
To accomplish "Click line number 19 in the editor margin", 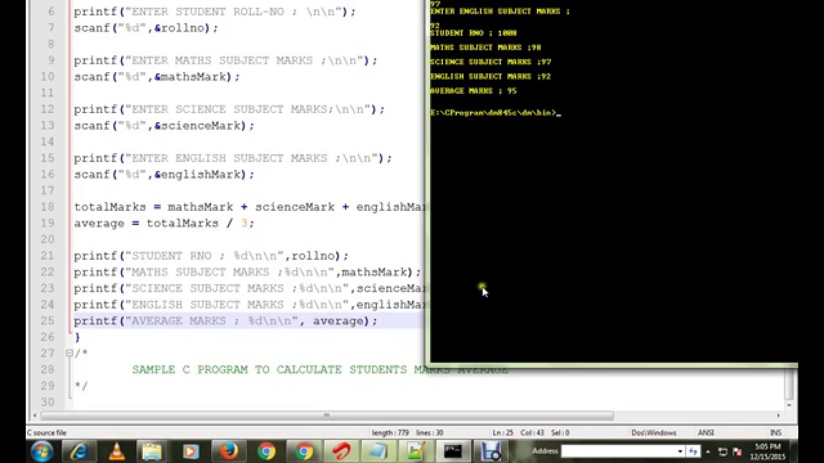I will click(x=48, y=223).
